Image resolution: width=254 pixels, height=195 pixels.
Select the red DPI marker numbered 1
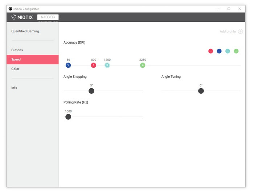tap(94, 65)
